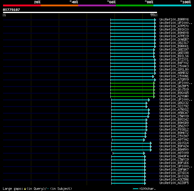The height and width of the screenshot is (191, 194).
Task: Select the UniRef100_B9FAZ4 label
Action: pos(174,146)
